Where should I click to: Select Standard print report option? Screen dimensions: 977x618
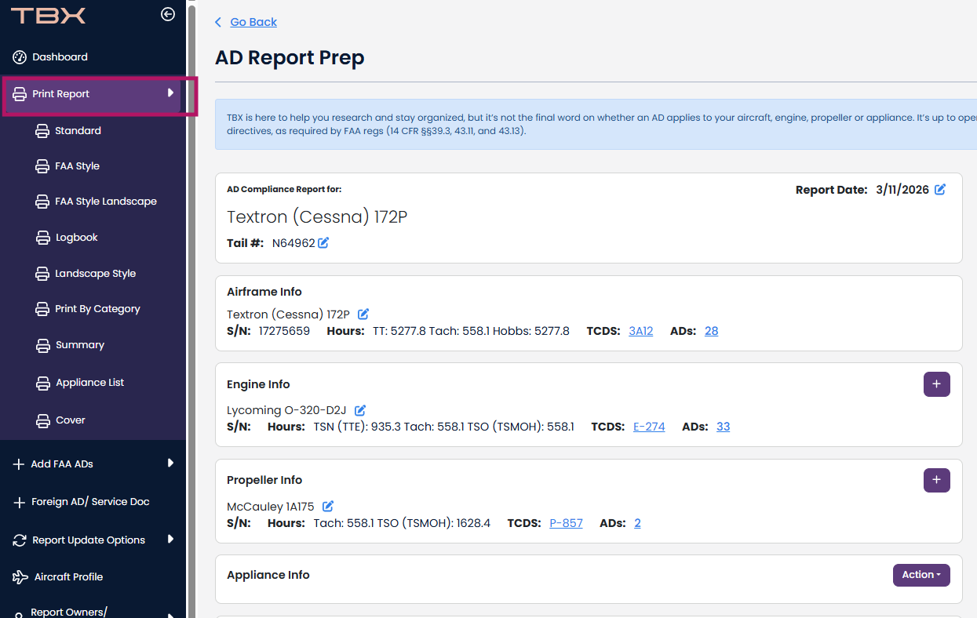78,131
